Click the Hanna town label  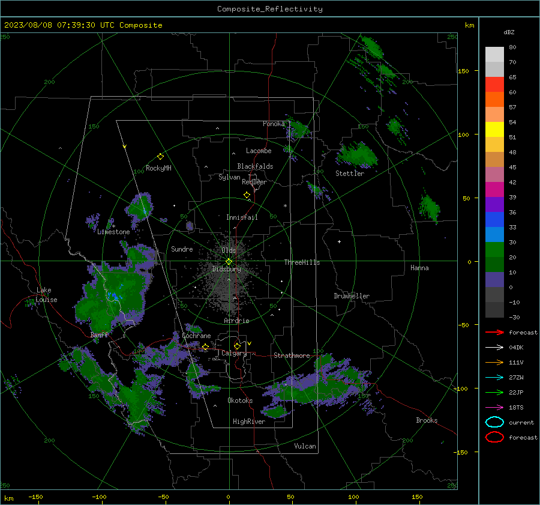pyautogui.click(x=419, y=268)
